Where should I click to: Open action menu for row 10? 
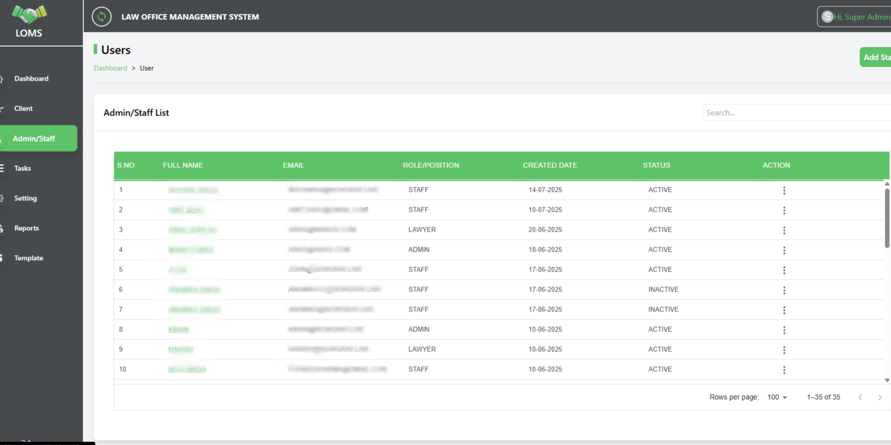[784, 370]
